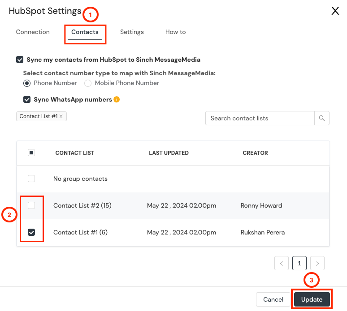Screen dimensions: 347x311
Task: Go to the next page arrow
Action: (317, 263)
